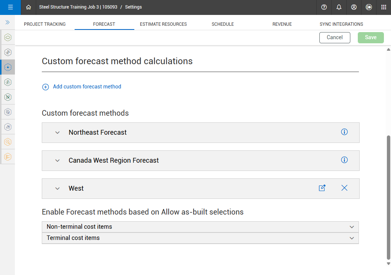The height and width of the screenshot is (275, 391).
Task: Open the help question mark icon
Action: coord(324,7)
